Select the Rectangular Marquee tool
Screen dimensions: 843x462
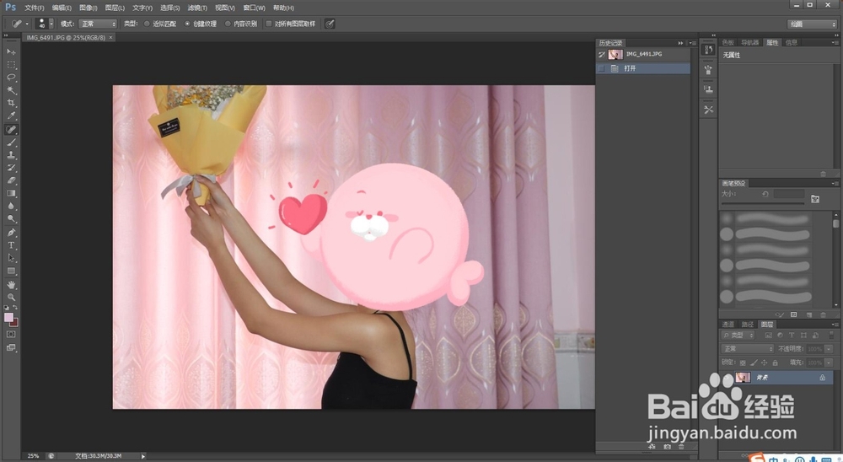pyautogui.click(x=11, y=65)
